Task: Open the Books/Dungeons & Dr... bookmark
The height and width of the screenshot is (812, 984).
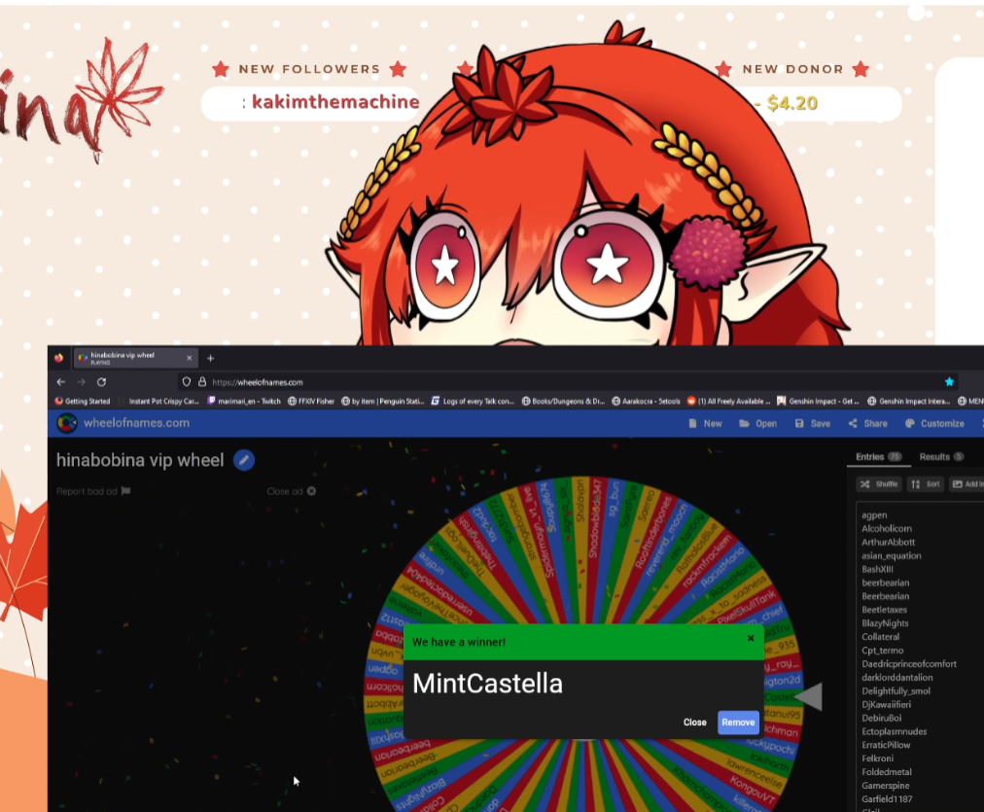Action: (563, 401)
